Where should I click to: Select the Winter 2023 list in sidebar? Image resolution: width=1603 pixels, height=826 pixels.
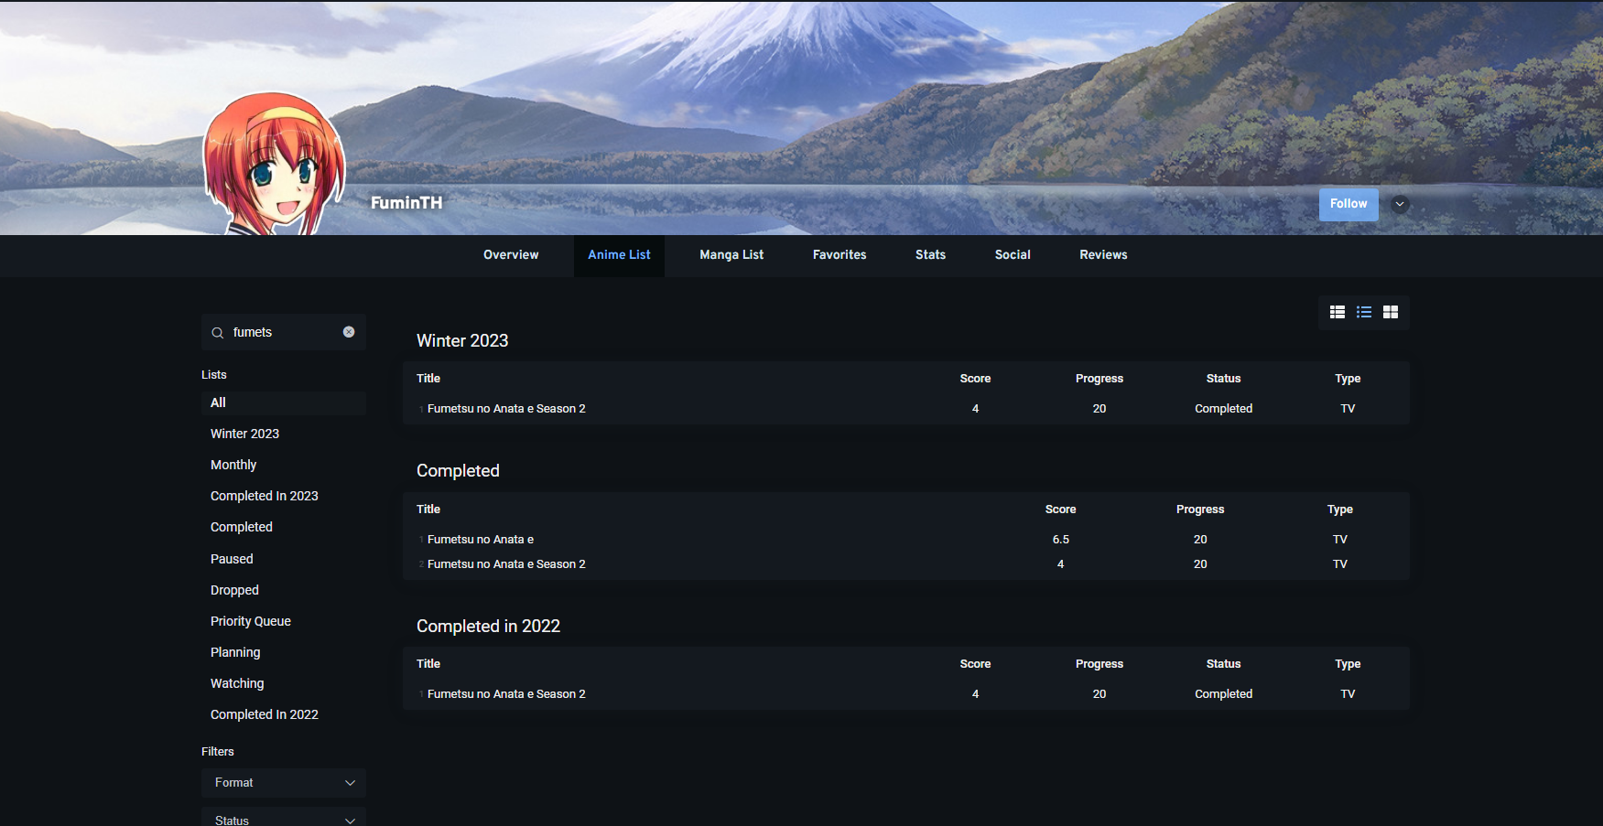(x=244, y=434)
